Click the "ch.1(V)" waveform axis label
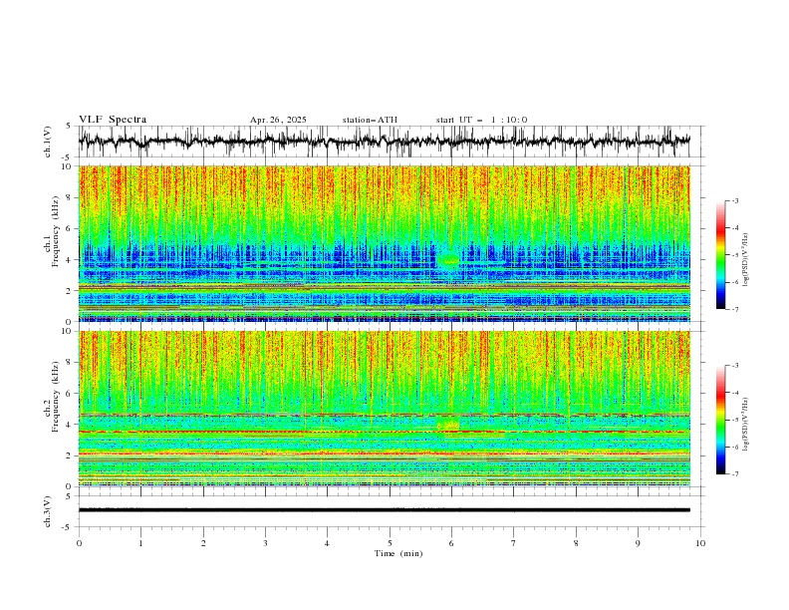The height and width of the screenshot is (610, 789). [48, 142]
